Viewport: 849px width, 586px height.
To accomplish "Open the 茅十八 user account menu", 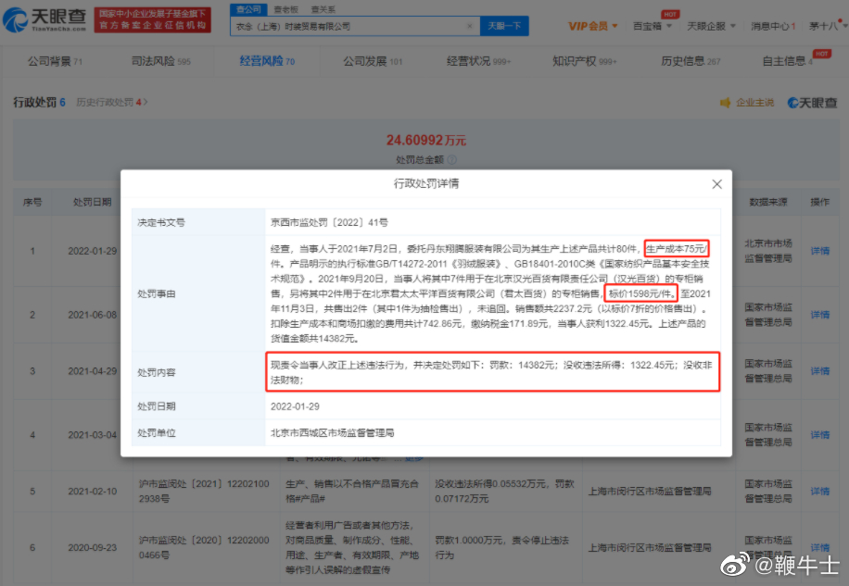I will [x=828, y=26].
